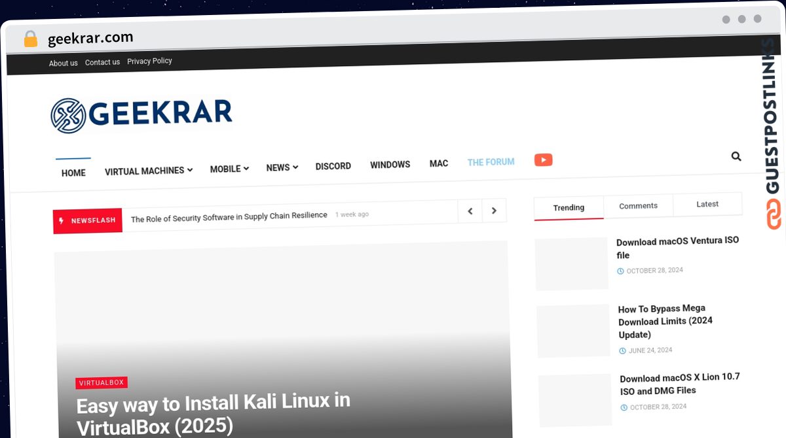Image resolution: width=786 pixels, height=438 pixels.
Task: Expand the Virtual Machines menu
Action: click(x=149, y=171)
